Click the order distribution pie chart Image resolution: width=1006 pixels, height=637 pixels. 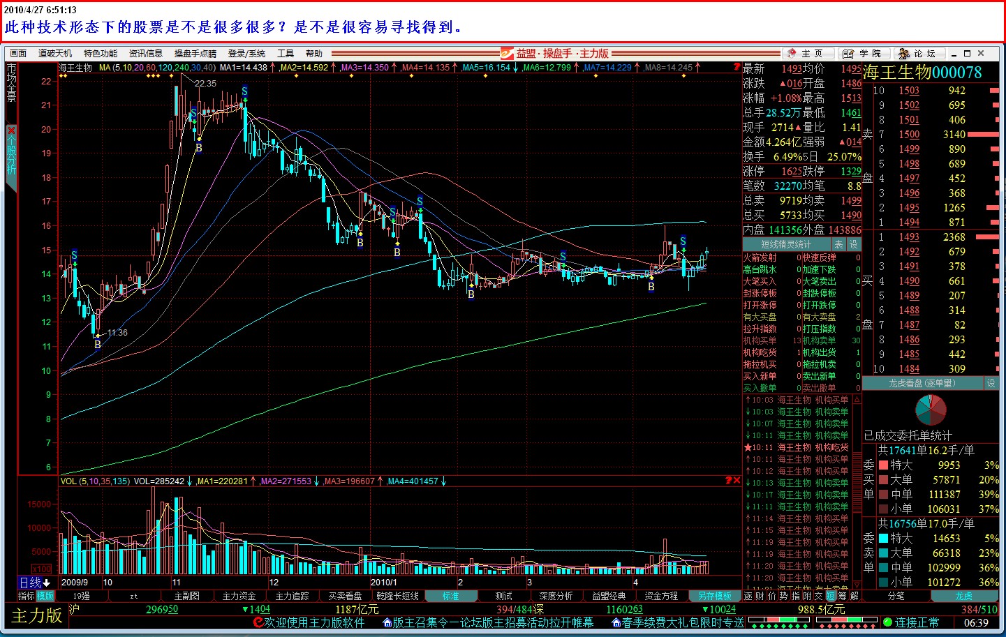(x=931, y=410)
